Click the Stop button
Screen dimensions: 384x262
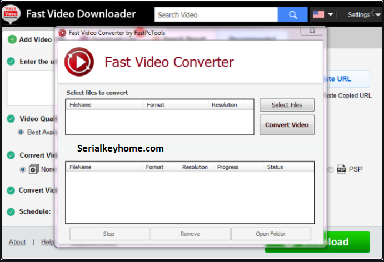[109, 234]
